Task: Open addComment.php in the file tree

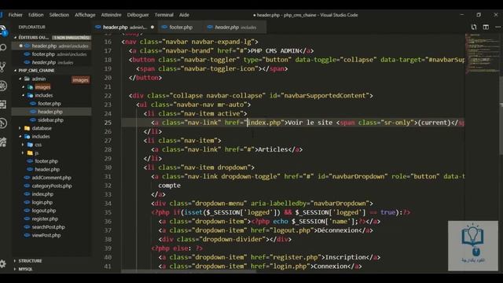Action: coord(51,178)
